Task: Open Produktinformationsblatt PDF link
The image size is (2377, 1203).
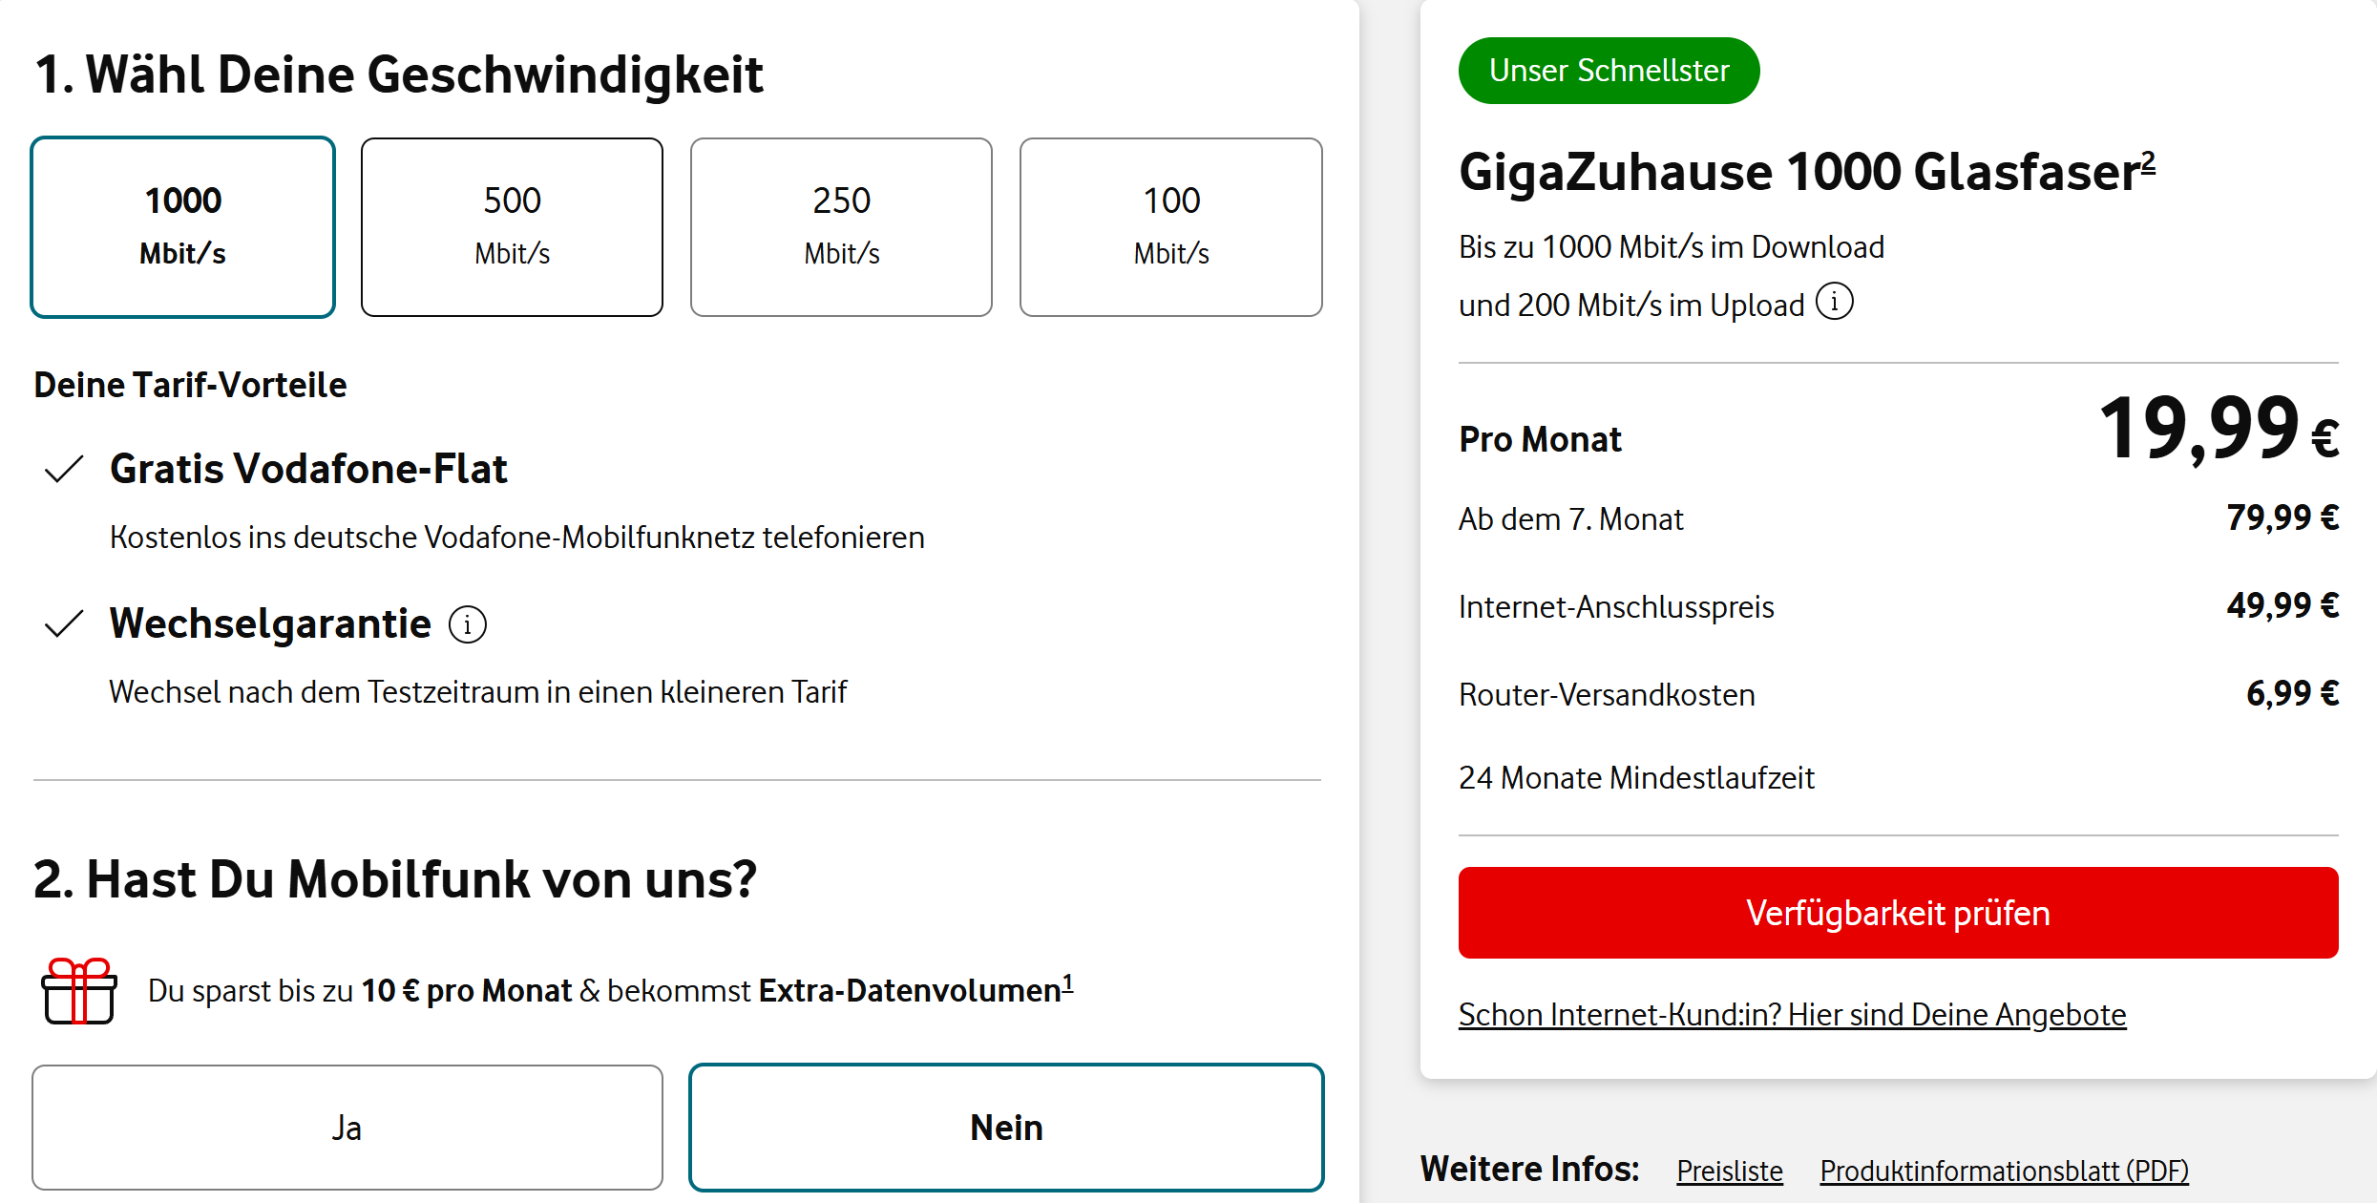Action: coord(2004,1171)
